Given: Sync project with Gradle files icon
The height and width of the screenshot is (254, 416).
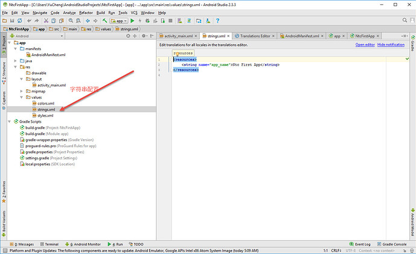Looking at the screenshot, I should [189, 21].
